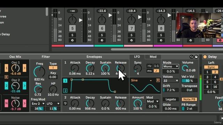Switch to the Mod tab
The height and width of the screenshot is (125, 223).
point(153,57)
